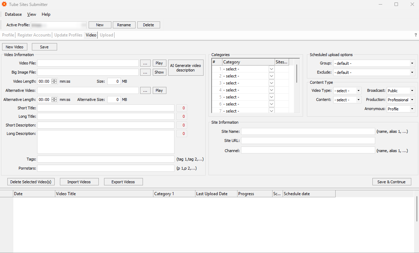Screen dimensions: 419x253
Task: Click the Alternative Size MB field
Action: (x=114, y=100)
